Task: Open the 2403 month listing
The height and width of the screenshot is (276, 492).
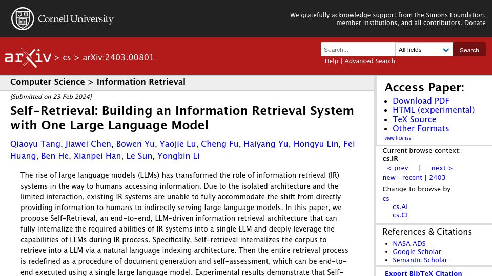Action: (x=437, y=178)
